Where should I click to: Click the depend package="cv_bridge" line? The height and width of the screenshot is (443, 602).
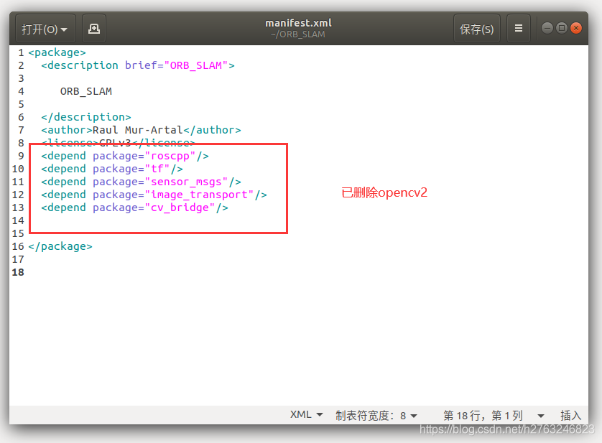(x=134, y=207)
